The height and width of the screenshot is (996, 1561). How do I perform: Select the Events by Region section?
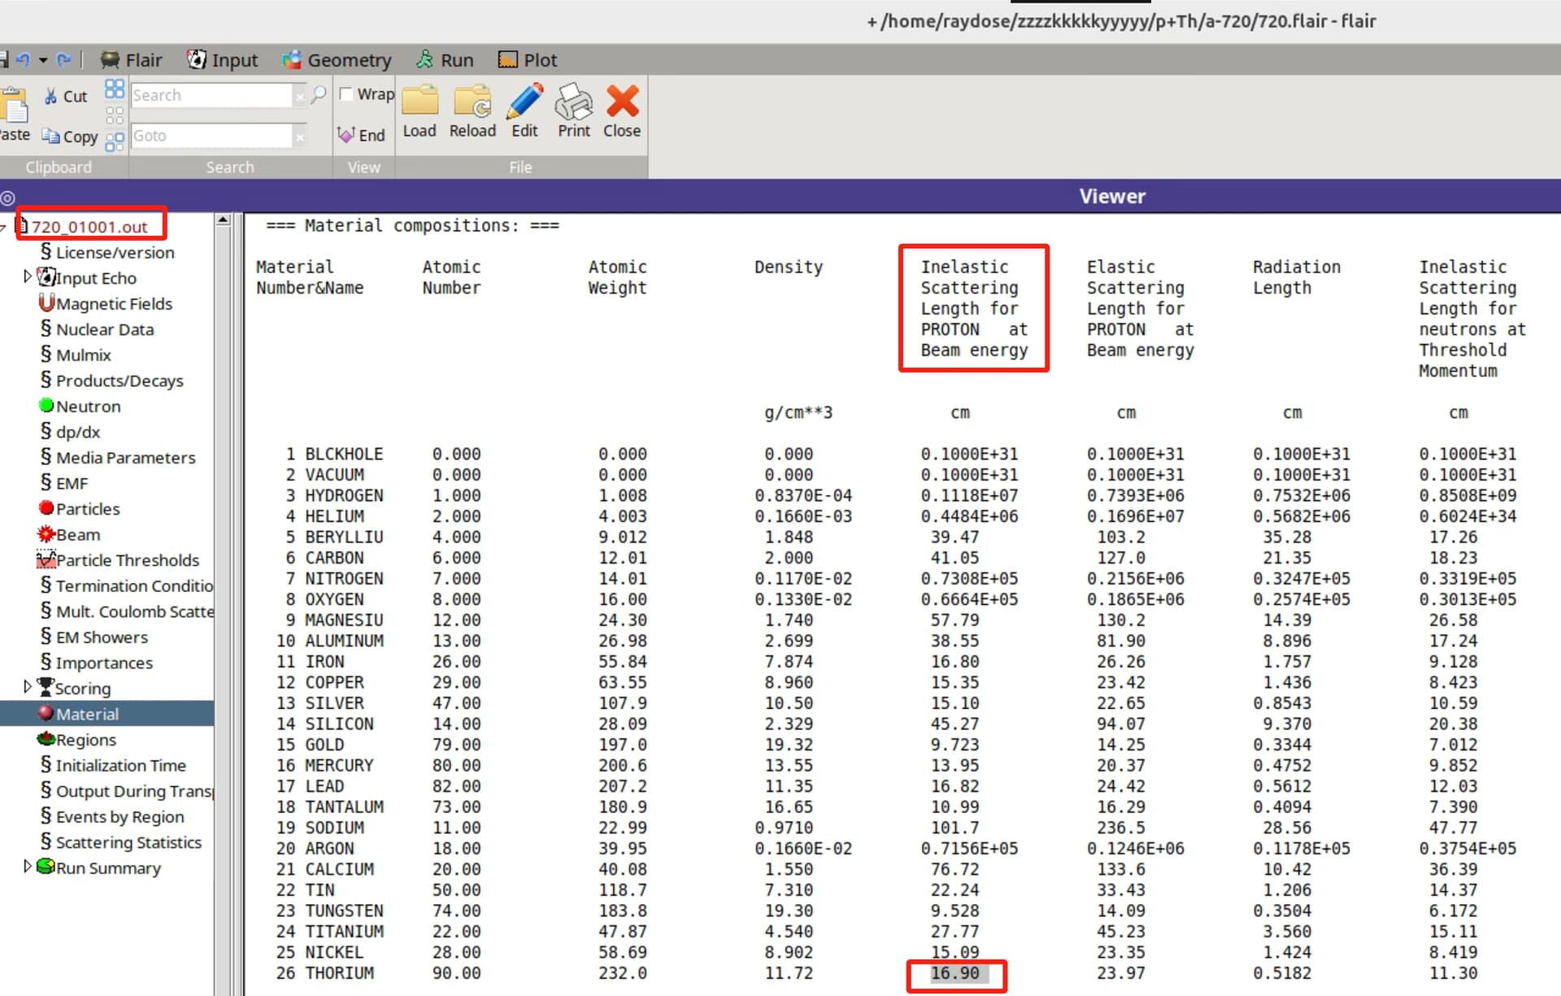pyautogui.click(x=112, y=816)
